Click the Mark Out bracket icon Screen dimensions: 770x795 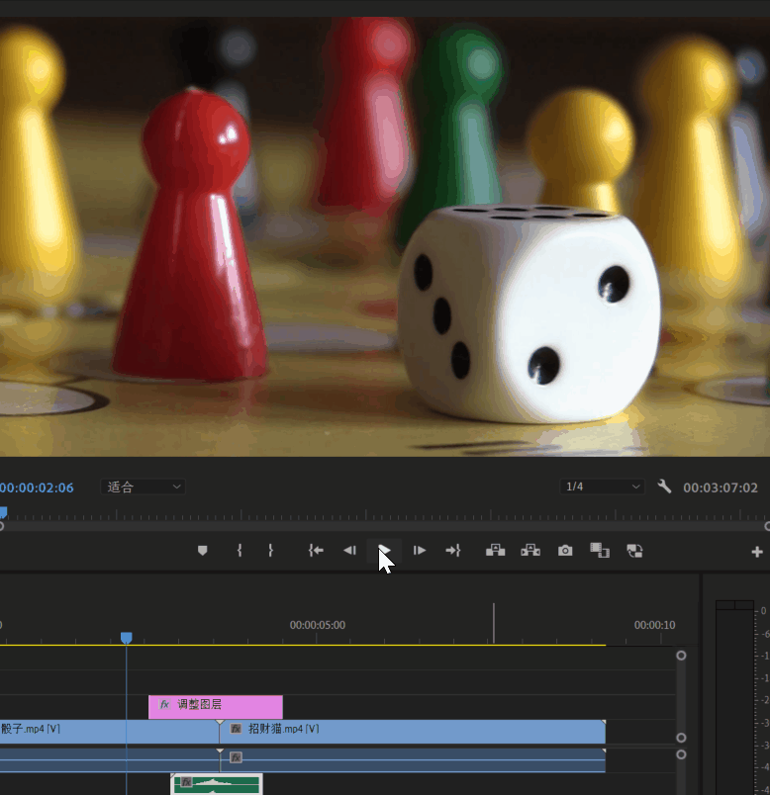[x=270, y=551]
